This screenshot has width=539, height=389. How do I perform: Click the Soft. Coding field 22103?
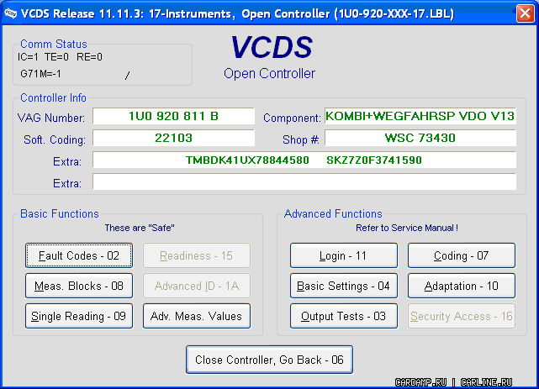point(173,138)
